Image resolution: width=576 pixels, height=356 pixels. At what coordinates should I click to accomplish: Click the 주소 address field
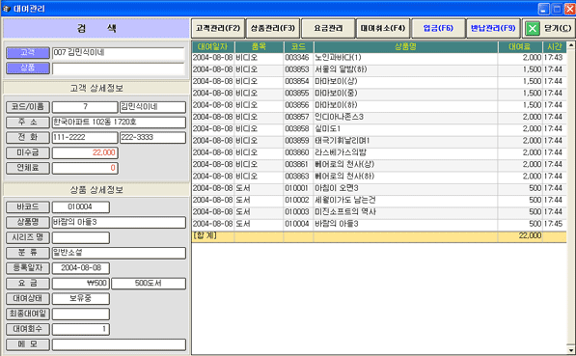pyautogui.click(x=119, y=123)
